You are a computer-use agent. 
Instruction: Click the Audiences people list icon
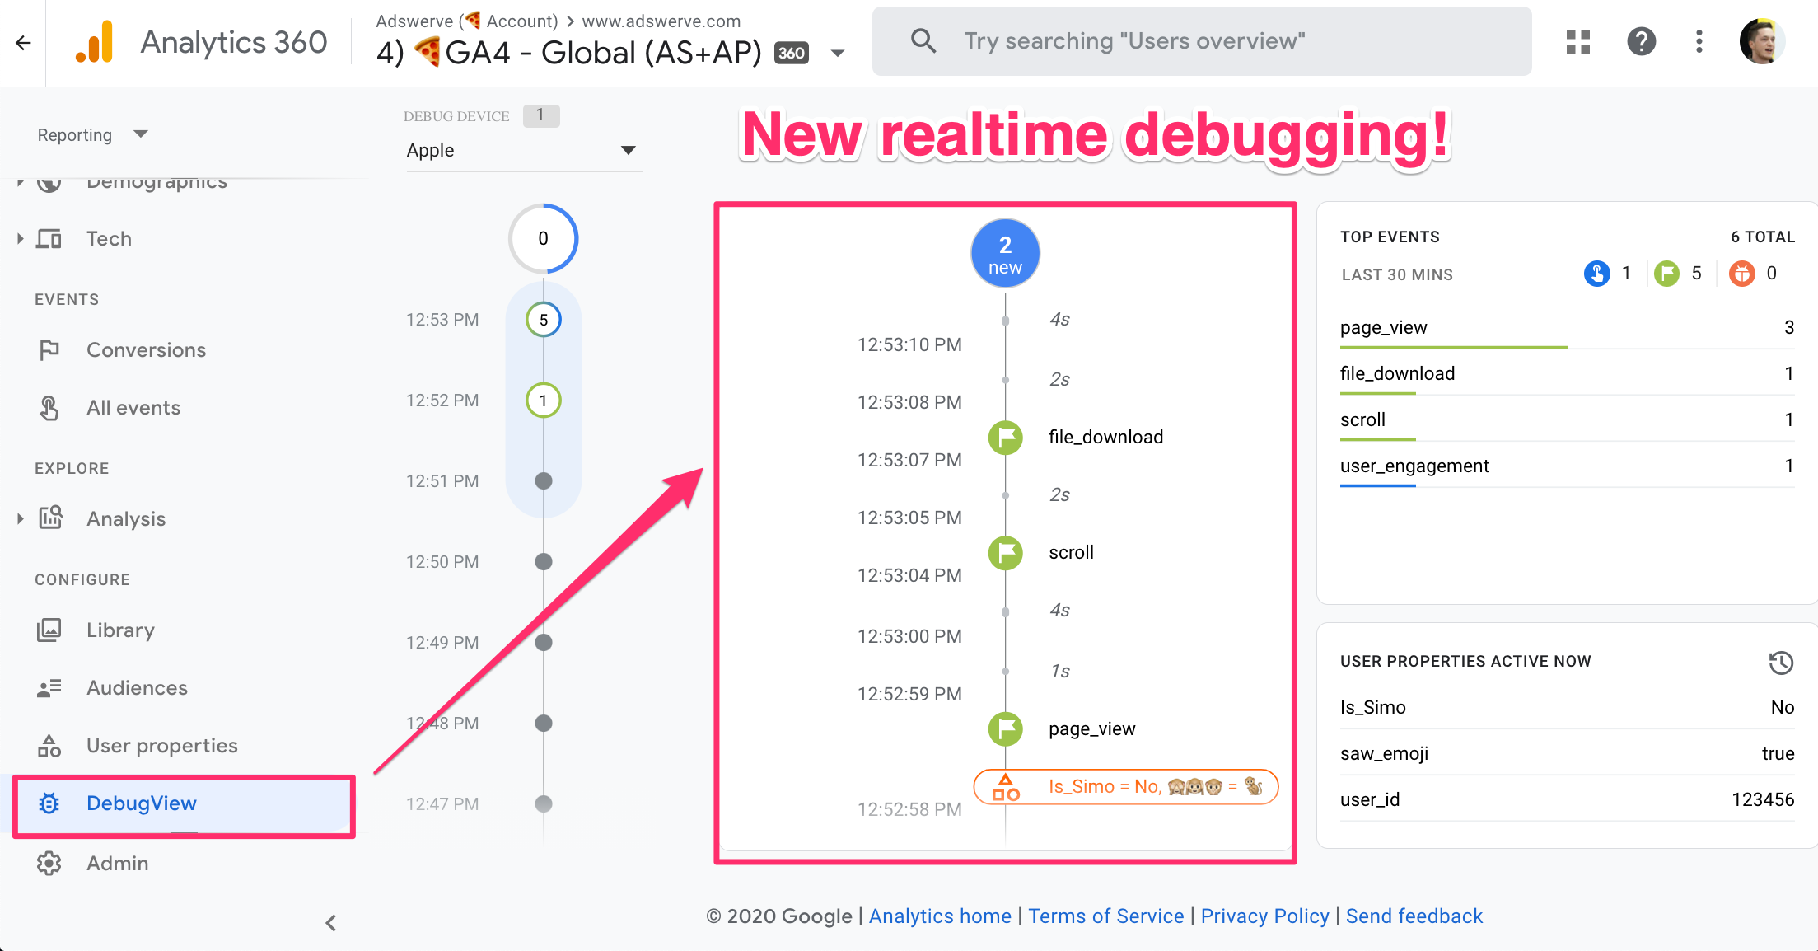click(49, 688)
